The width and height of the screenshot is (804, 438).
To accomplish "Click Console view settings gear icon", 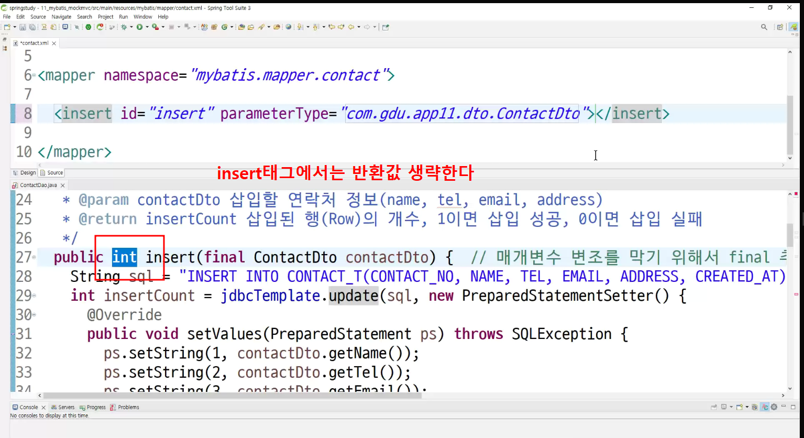I will click(x=774, y=407).
